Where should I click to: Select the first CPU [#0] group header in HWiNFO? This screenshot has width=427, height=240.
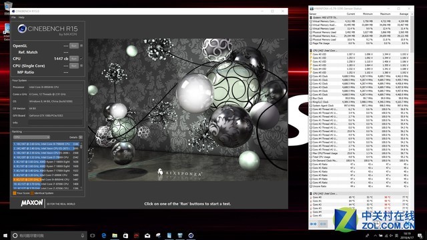[359, 51]
